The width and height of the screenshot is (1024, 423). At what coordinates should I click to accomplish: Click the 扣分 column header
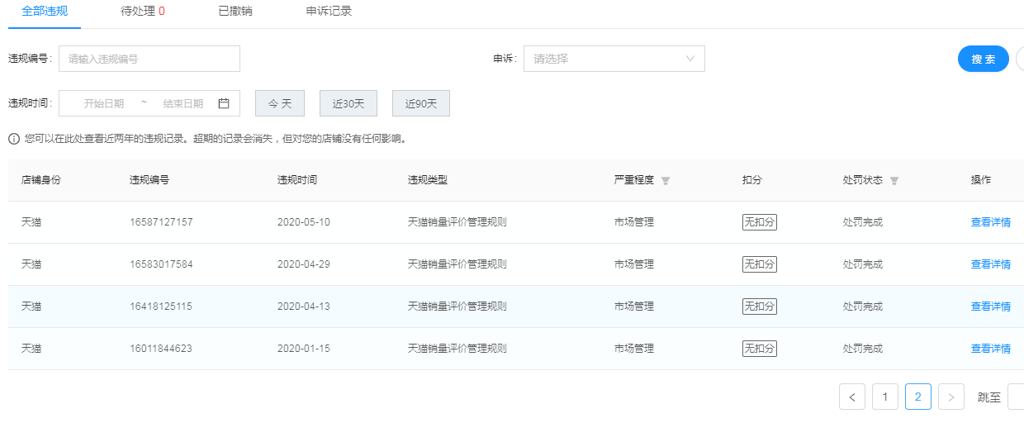click(x=752, y=180)
